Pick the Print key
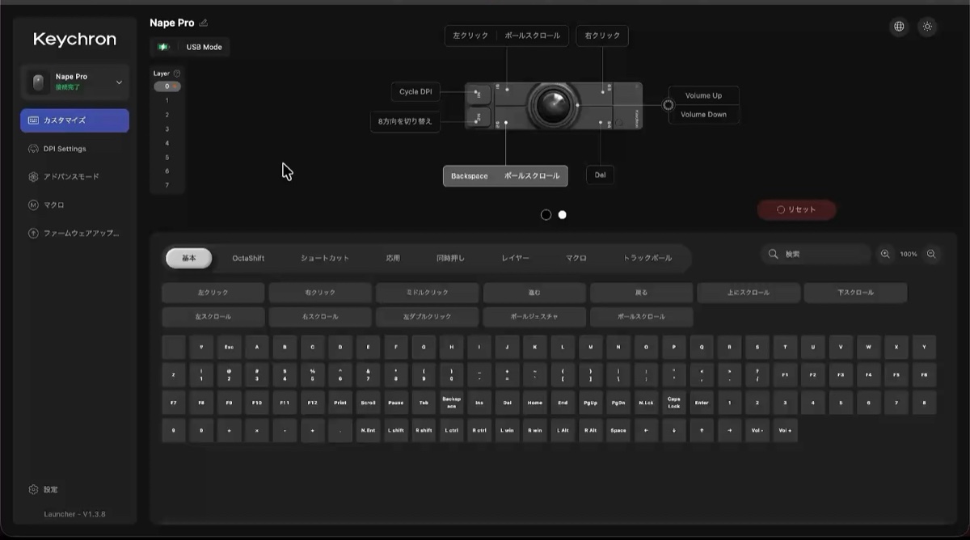 tap(340, 403)
